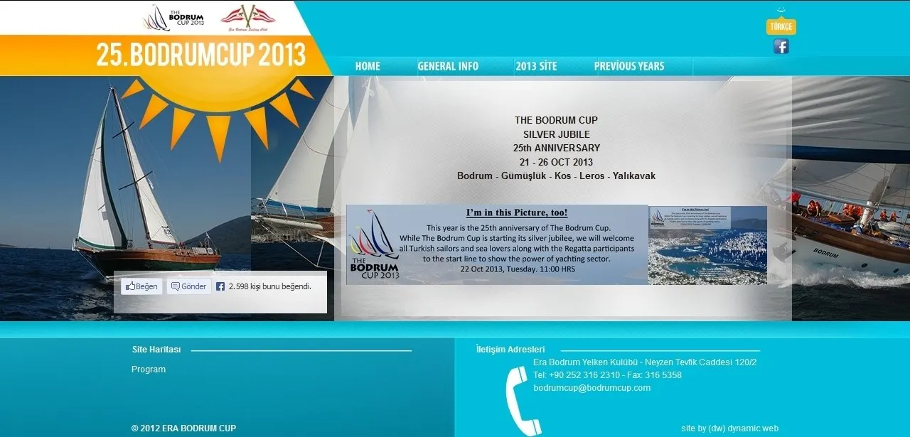Image resolution: width=910 pixels, height=437 pixels.
Task: Click the '© 2012 ERA BODRUM CUP' copyright text
Action: (x=183, y=428)
